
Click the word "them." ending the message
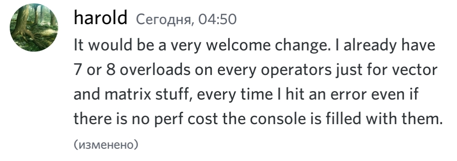pos(422,119)
